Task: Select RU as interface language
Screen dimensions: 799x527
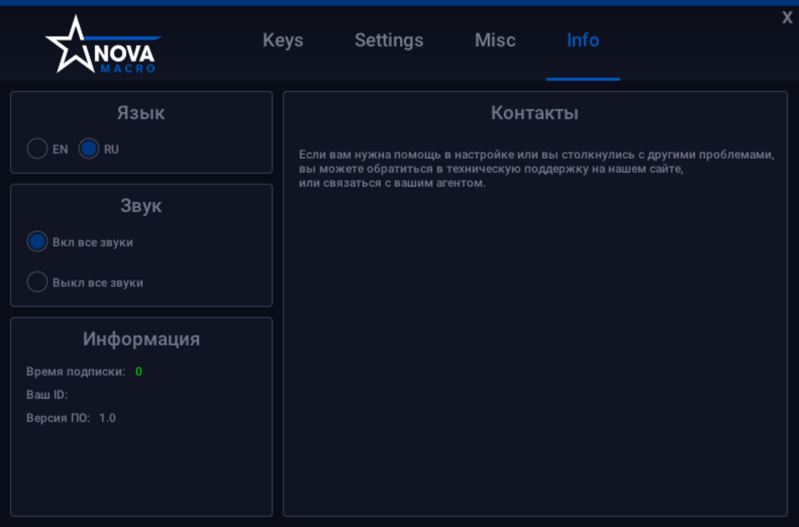Action: [89, 149]
